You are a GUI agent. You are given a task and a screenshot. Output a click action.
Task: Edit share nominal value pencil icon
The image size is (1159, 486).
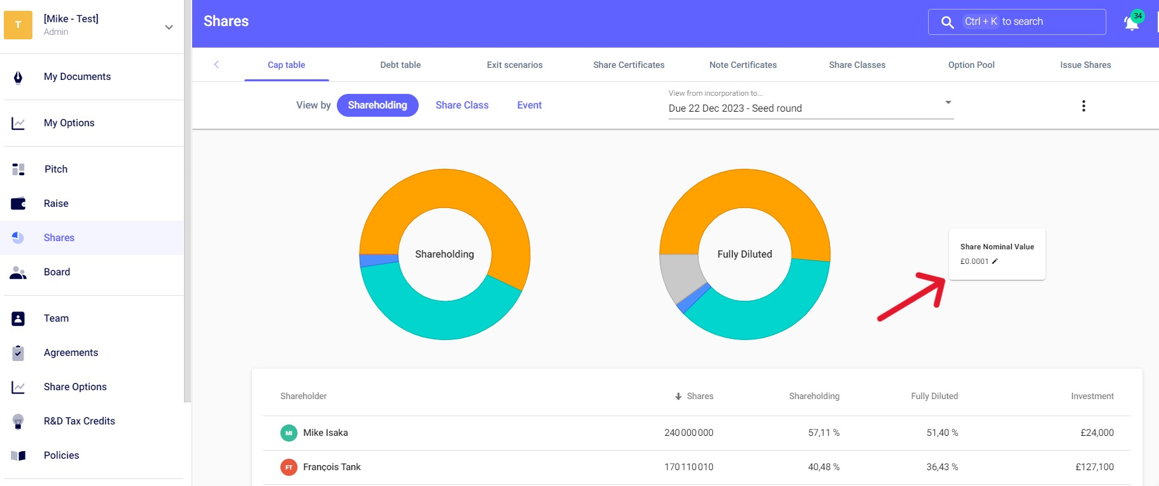[995, 261]
